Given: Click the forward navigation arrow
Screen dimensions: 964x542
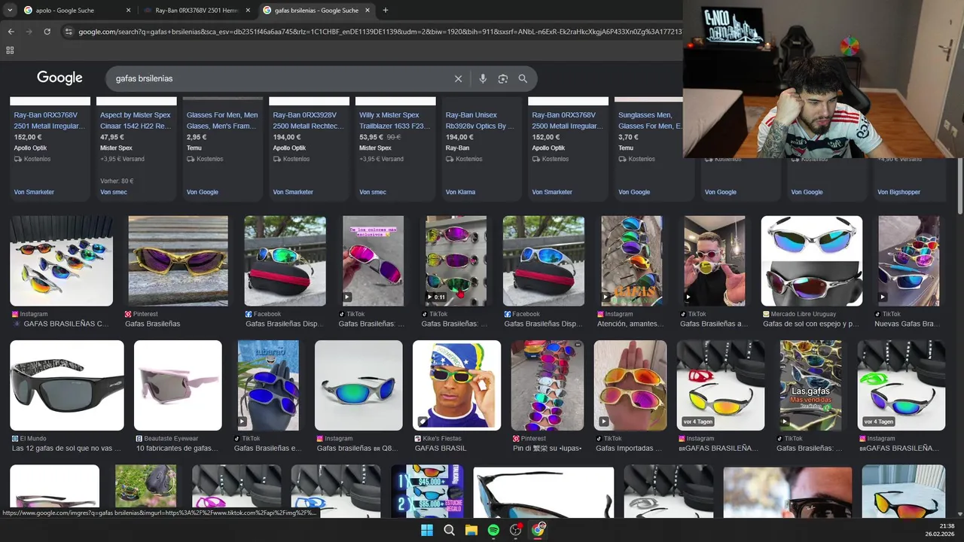Looking at the screenshot, I should (29, 32).
